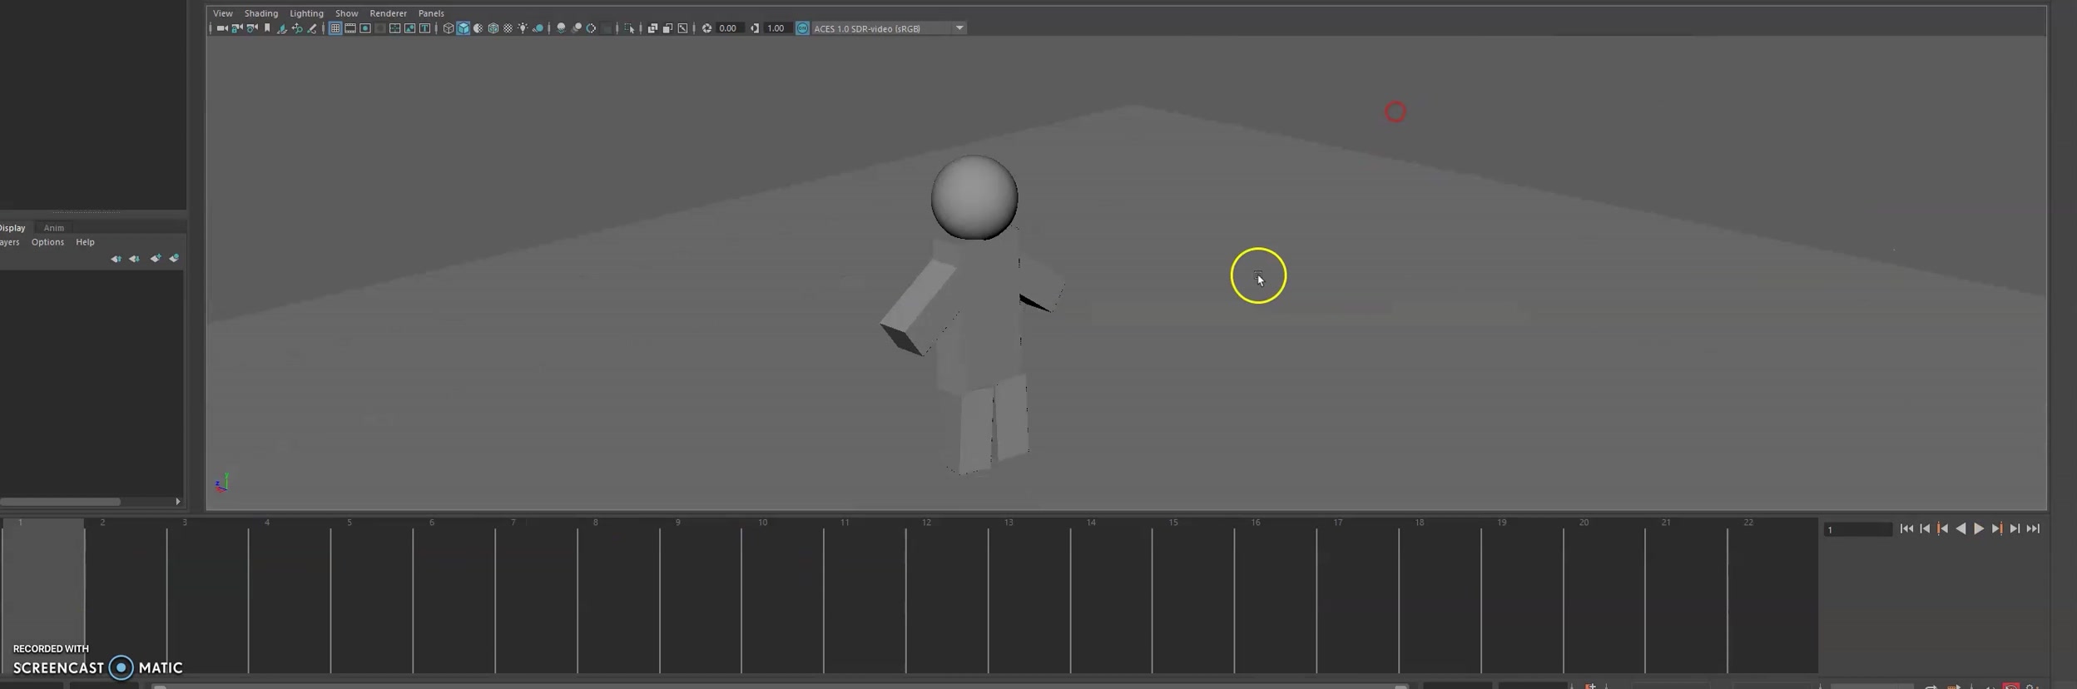2077x689 pixels.
Task: Toggle X-Ray Active Components icon
Action: (667, 28)
